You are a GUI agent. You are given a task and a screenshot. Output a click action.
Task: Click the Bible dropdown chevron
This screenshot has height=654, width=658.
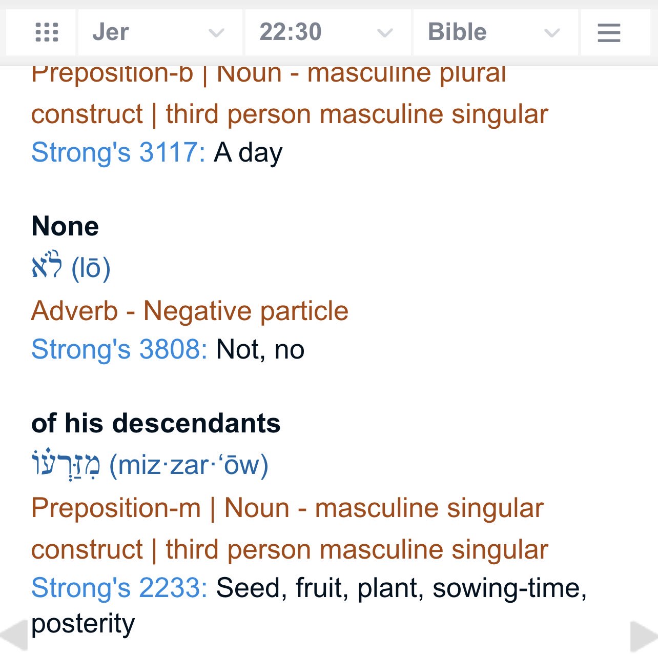[552, 33]
